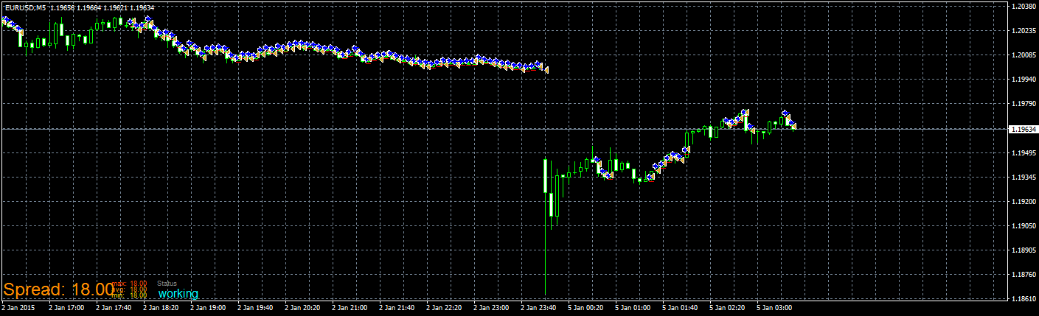This screenshot has width=1039, height=316.
Task: Click the 2 Jan 21:00 time label
Action: 350,308
